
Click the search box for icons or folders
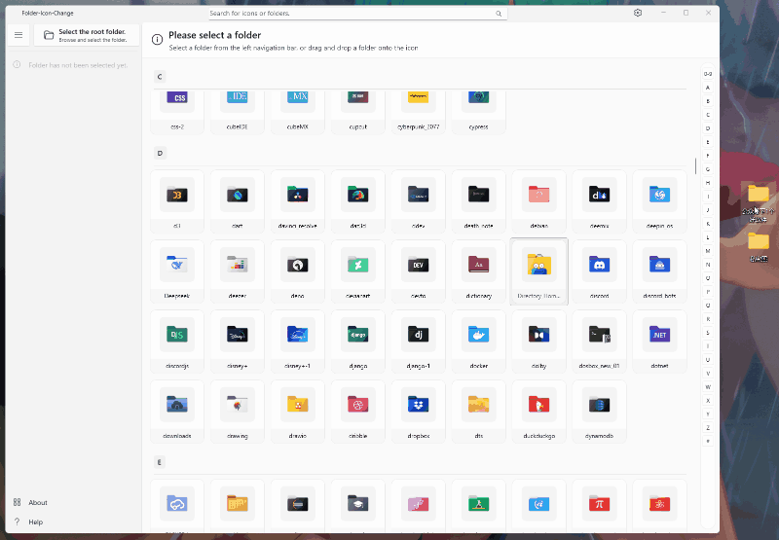pyautogui.click(x=357, y=14)
